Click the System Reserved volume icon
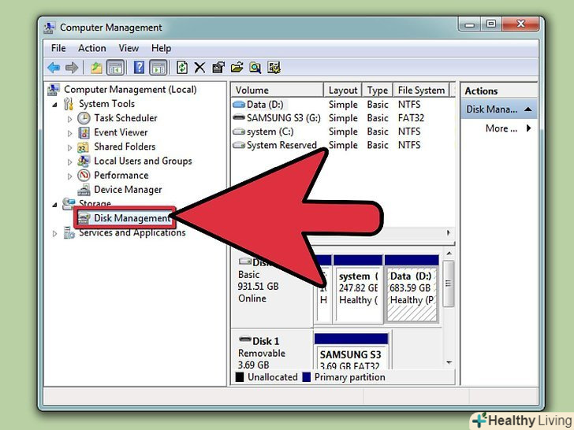The height and width of the screenshot is (430, 574). pos(239,145)
